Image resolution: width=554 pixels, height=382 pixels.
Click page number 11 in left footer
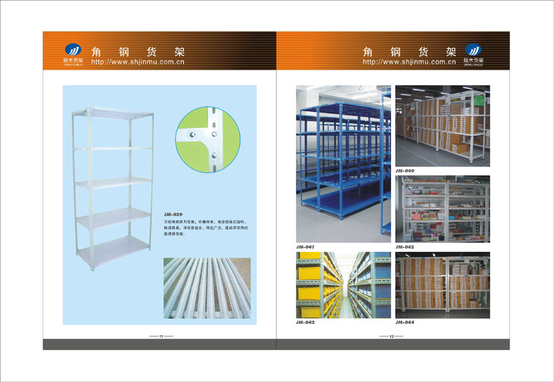point(161,336)
